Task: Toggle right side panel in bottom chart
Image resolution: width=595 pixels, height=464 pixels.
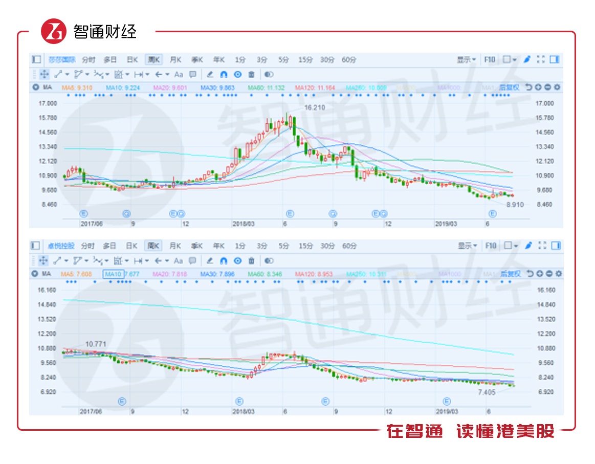Action: click(556, 246)
